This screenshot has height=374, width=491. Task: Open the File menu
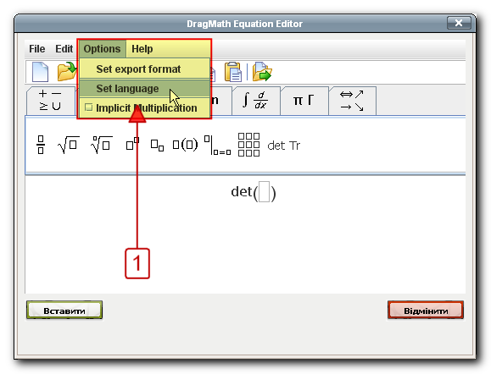click(x=37, y=49)
